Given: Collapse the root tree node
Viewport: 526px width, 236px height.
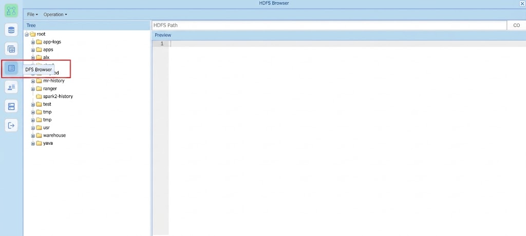Looking at the screenshot, I should pos(27,34).
